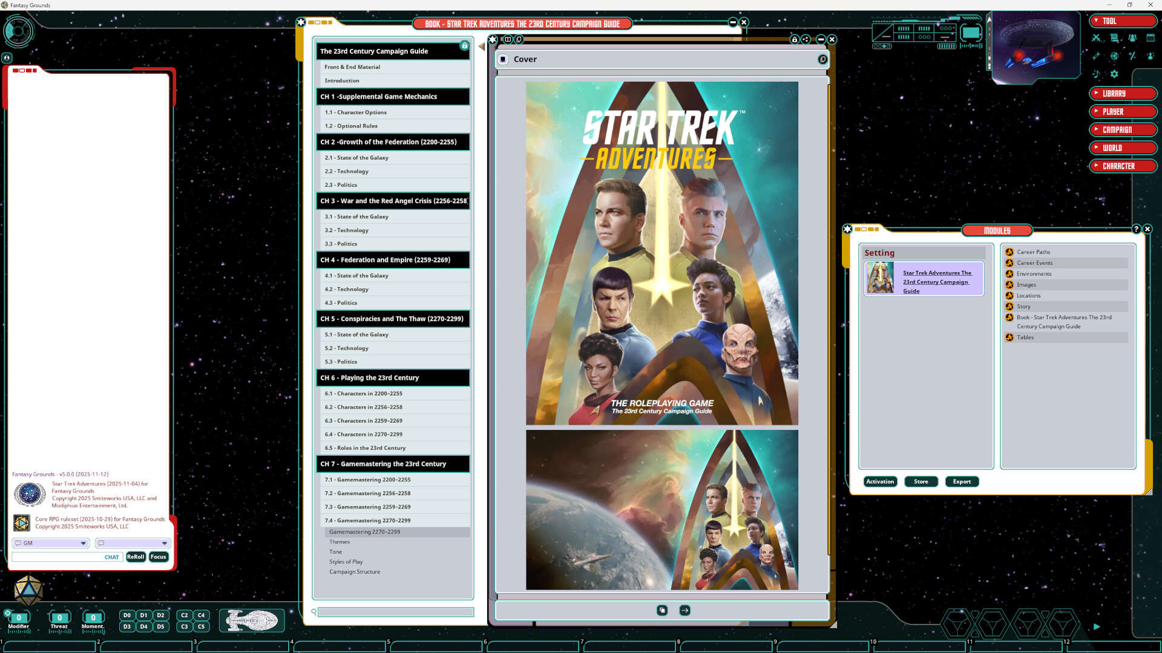1162x653 pixels.
Task: Open the calendar tool icon
Action: (x=1151, y=37)
